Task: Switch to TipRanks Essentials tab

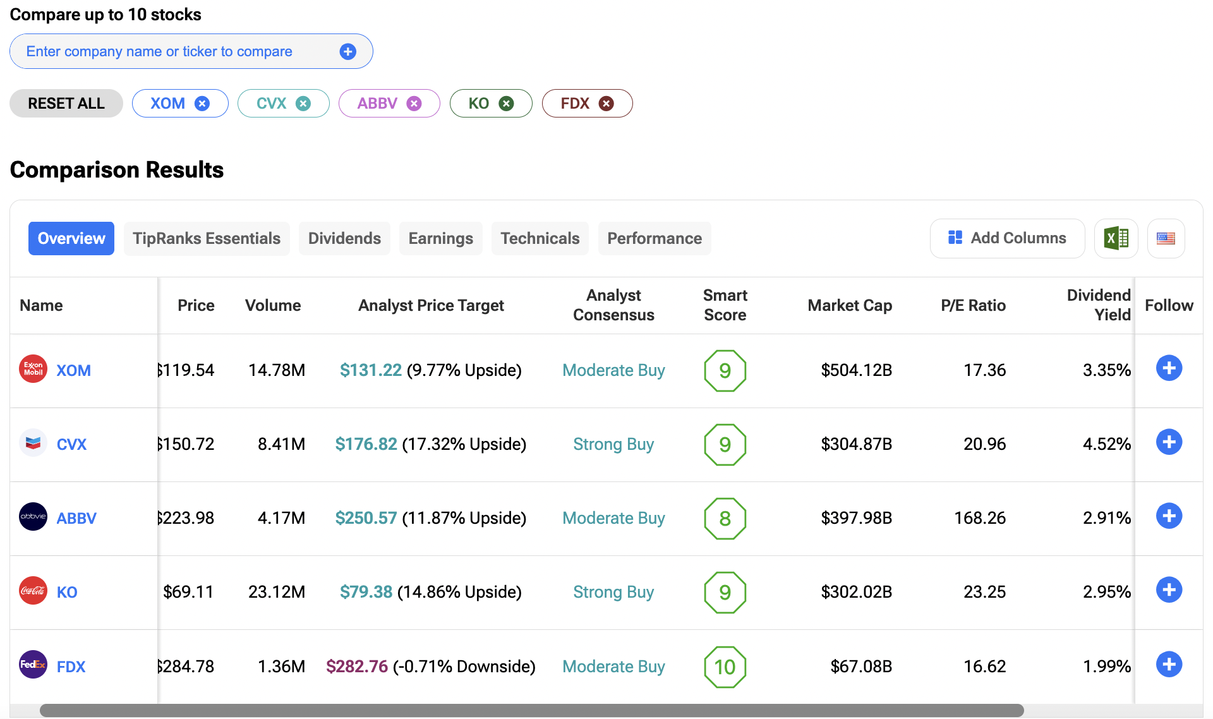Action: tap(207, 239)
